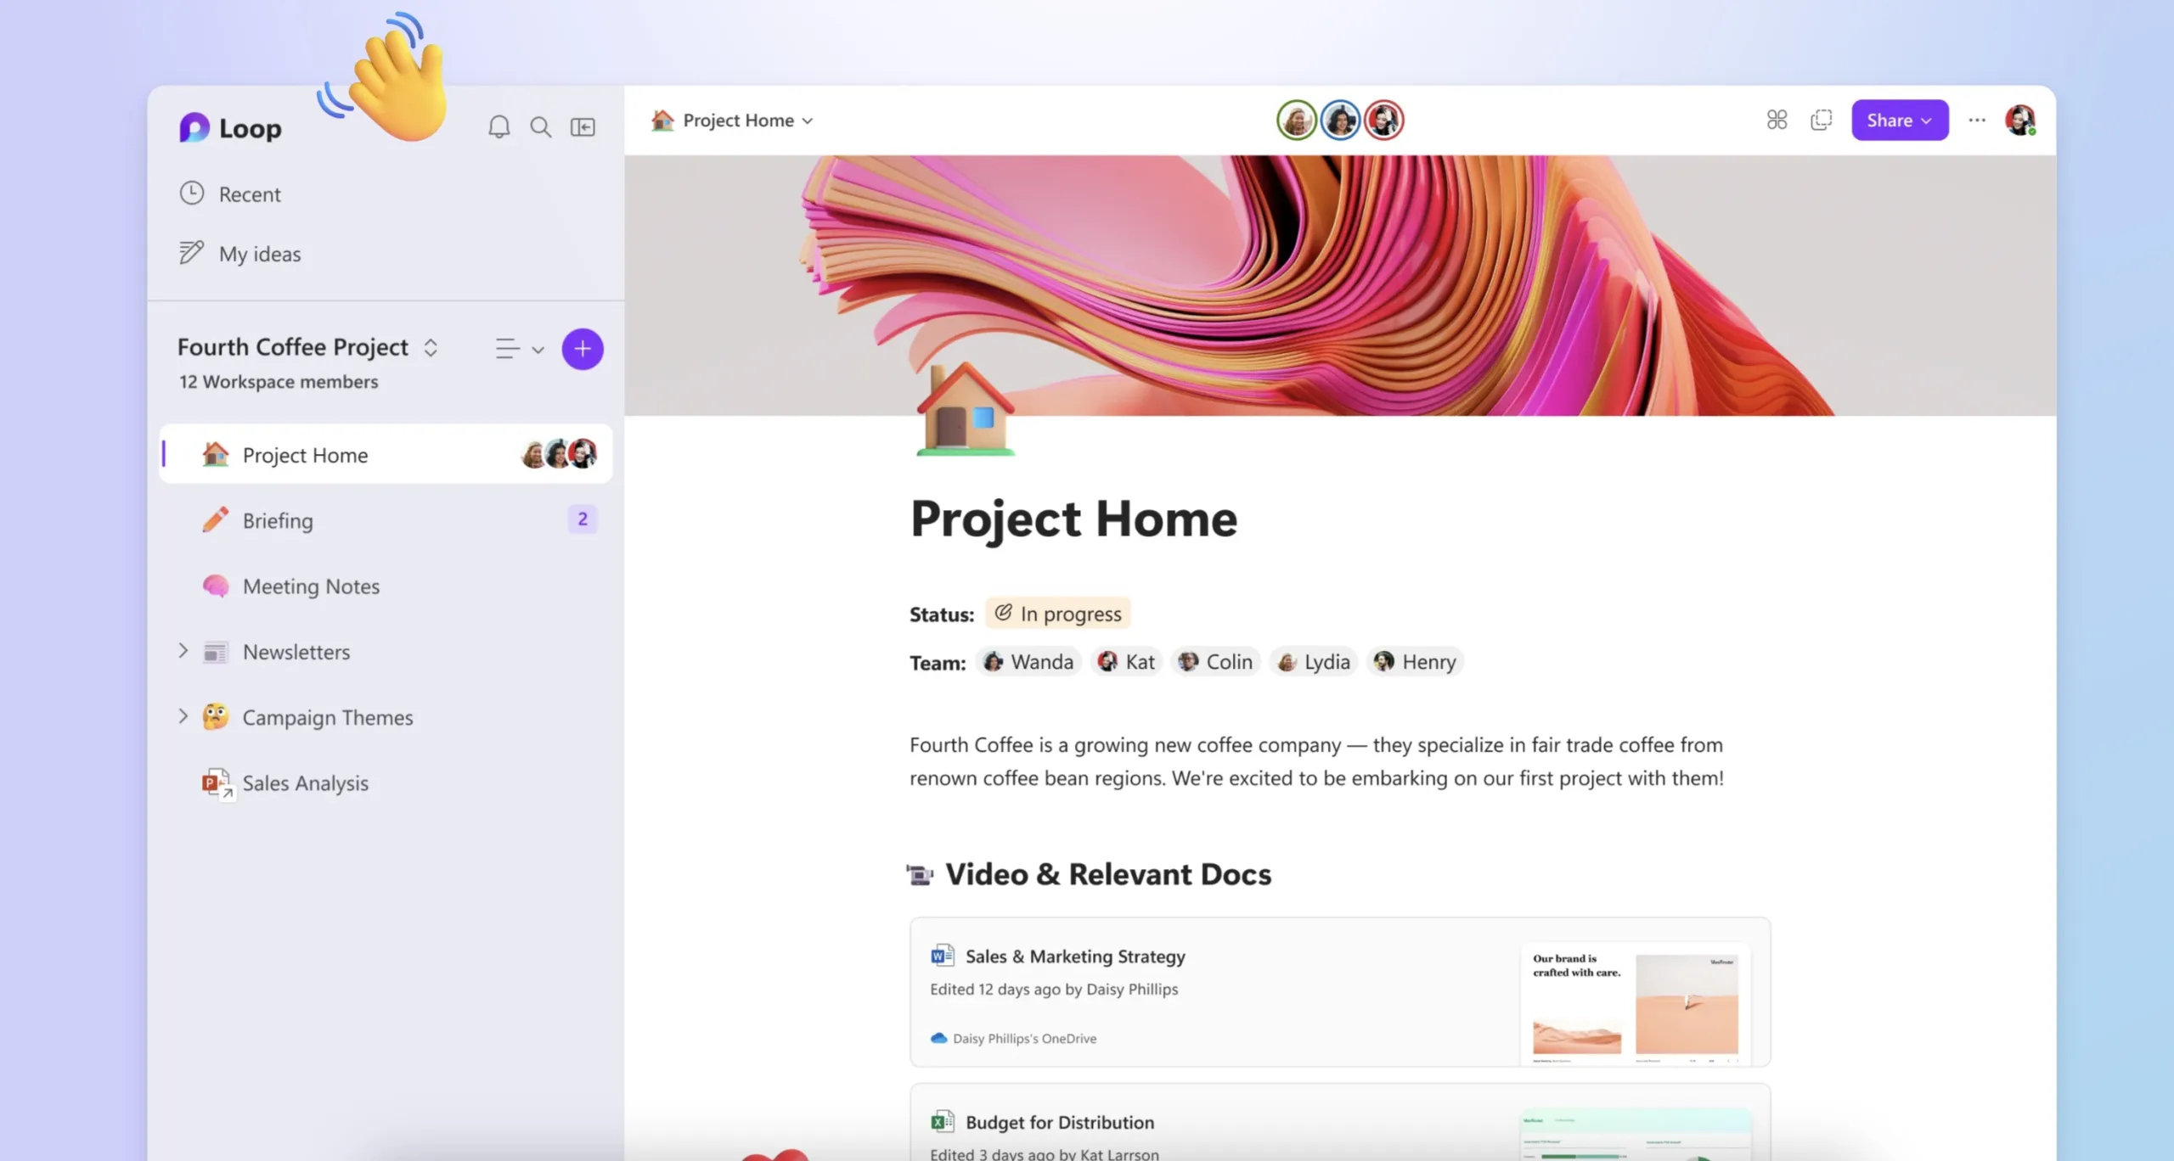Click the copy/duplicate page icon
Screen dimensions: 2174x1161
1820,120
